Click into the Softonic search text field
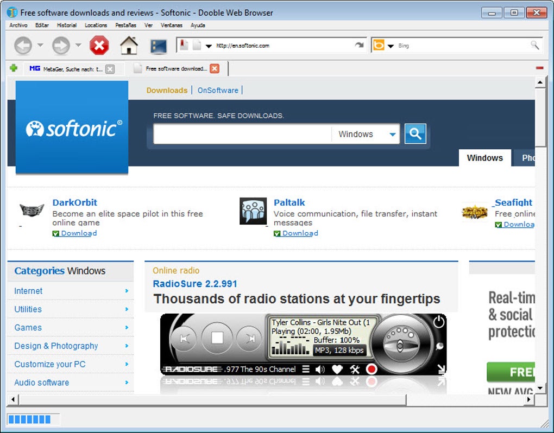This screenshot has height=433, width=554. [242, 134]
